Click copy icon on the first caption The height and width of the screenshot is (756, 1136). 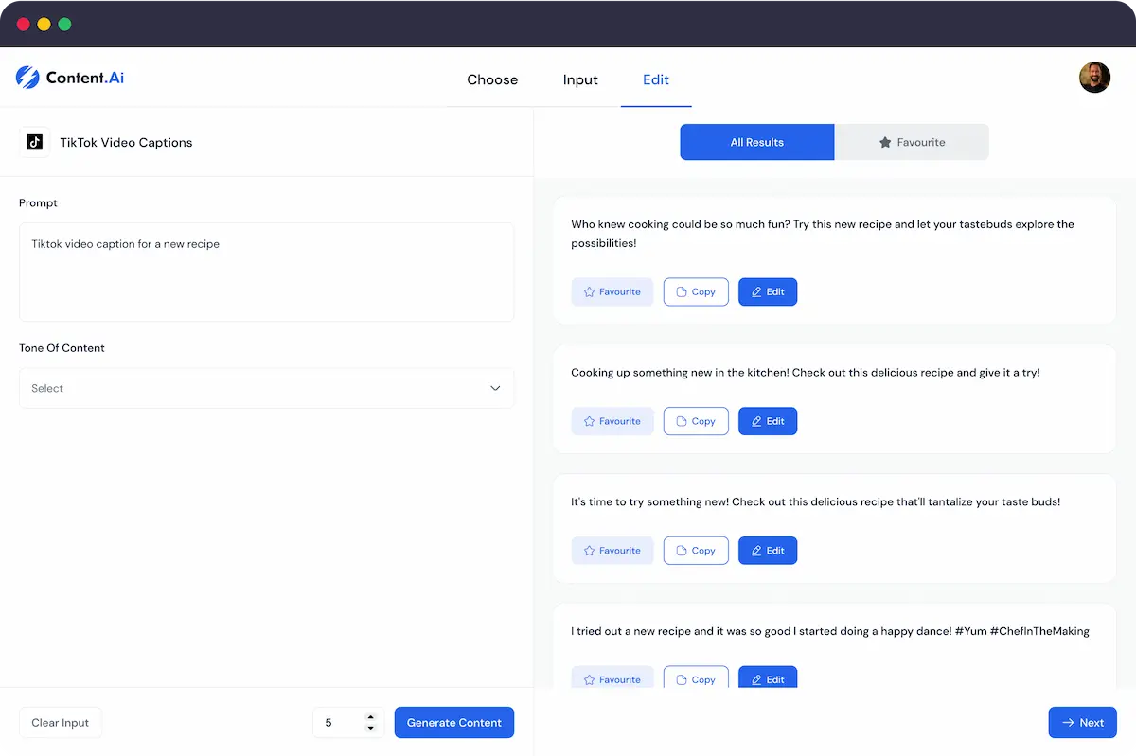681,292
